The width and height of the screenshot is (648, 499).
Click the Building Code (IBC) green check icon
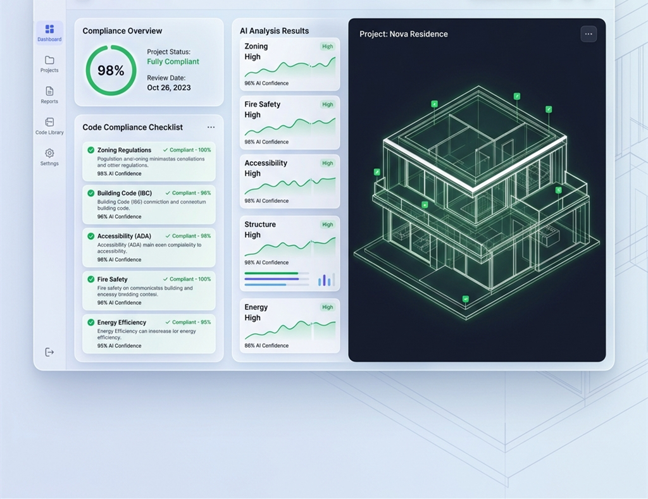(x=91, y=193)
